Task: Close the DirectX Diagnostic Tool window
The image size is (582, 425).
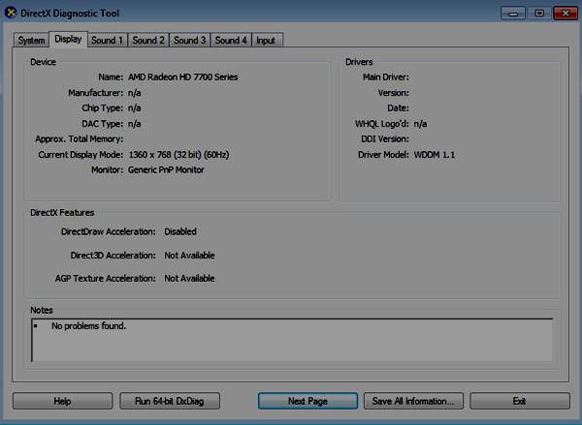Action: (565, 14)
